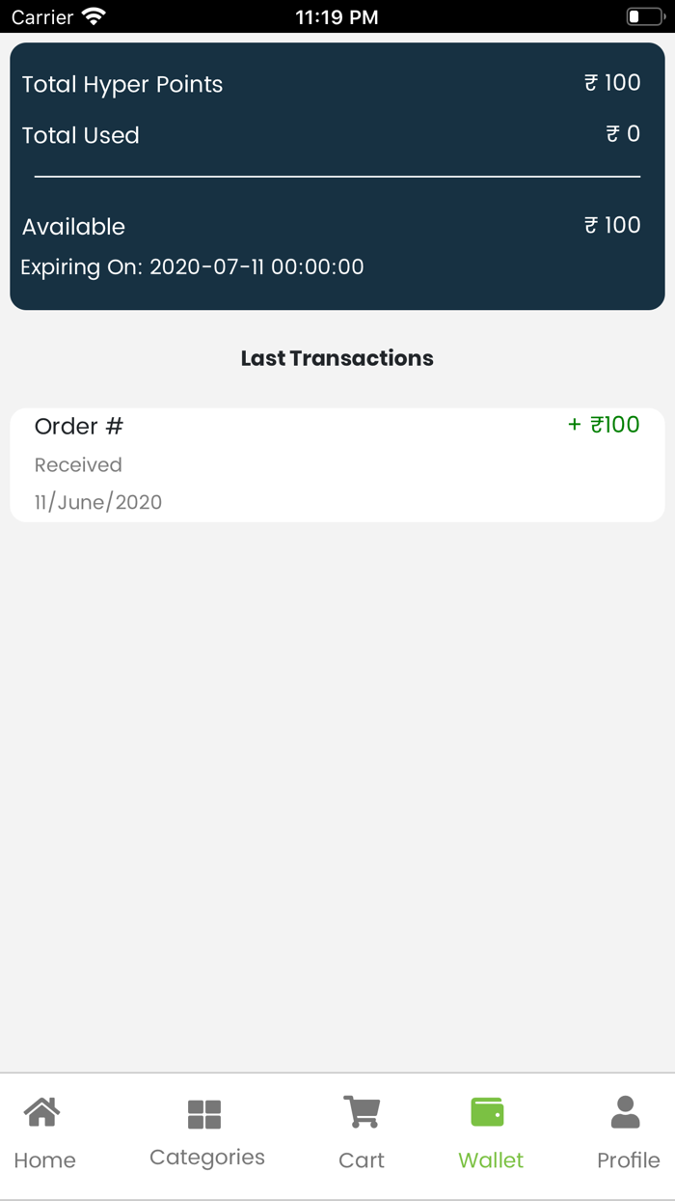Screen dimensions: 675x1201
Task: Open the shopping Cart icon
Action: [x=362, y=1112]
